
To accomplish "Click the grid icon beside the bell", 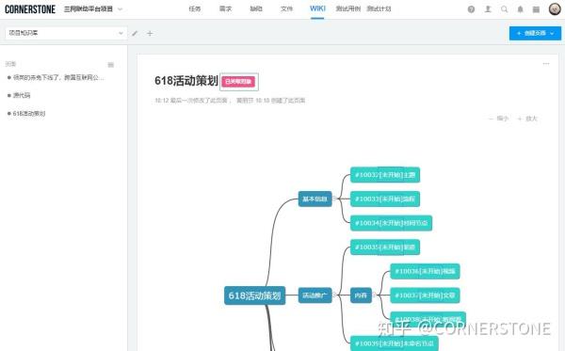I will click(536, 9).
